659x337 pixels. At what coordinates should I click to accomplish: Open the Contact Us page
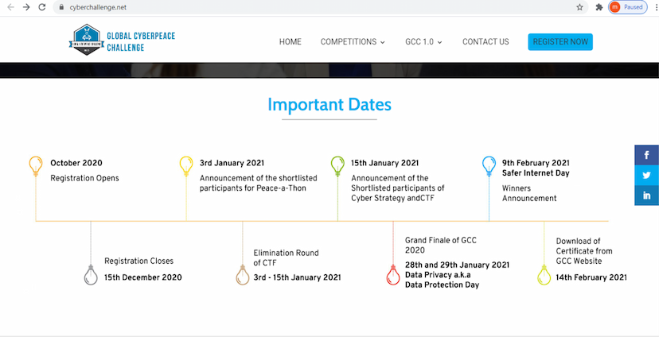click(x=485, y=42)
